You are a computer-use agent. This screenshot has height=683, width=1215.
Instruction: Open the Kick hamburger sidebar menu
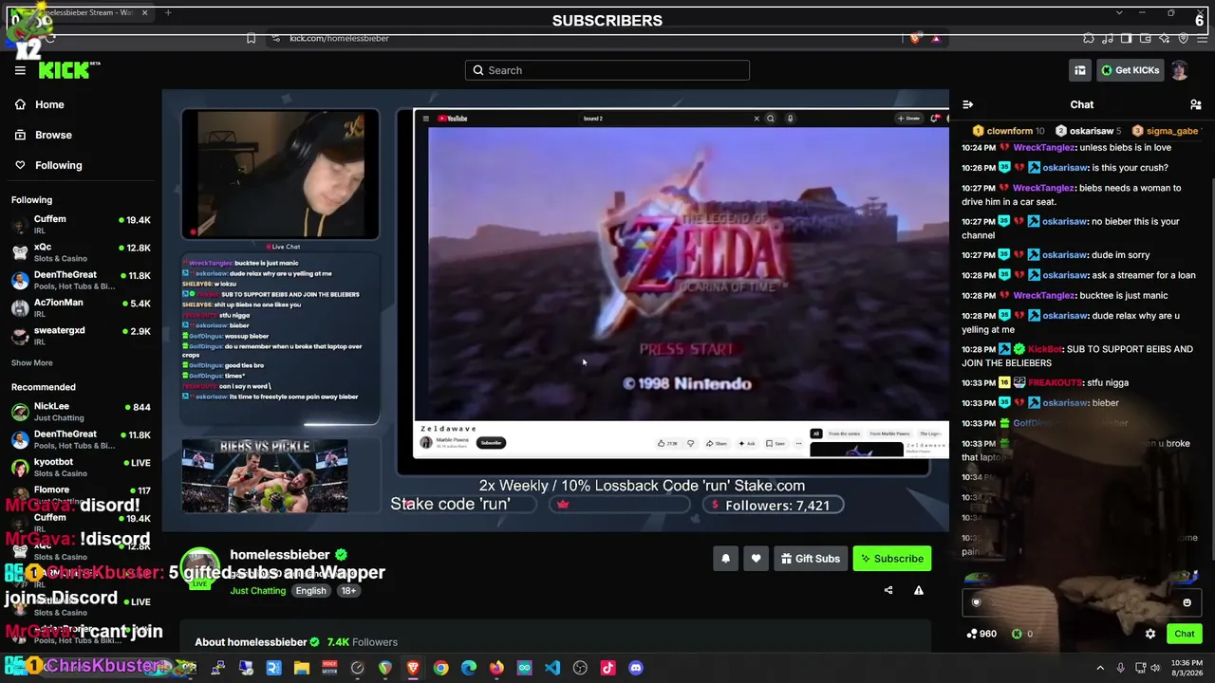[x=20, y=70]
